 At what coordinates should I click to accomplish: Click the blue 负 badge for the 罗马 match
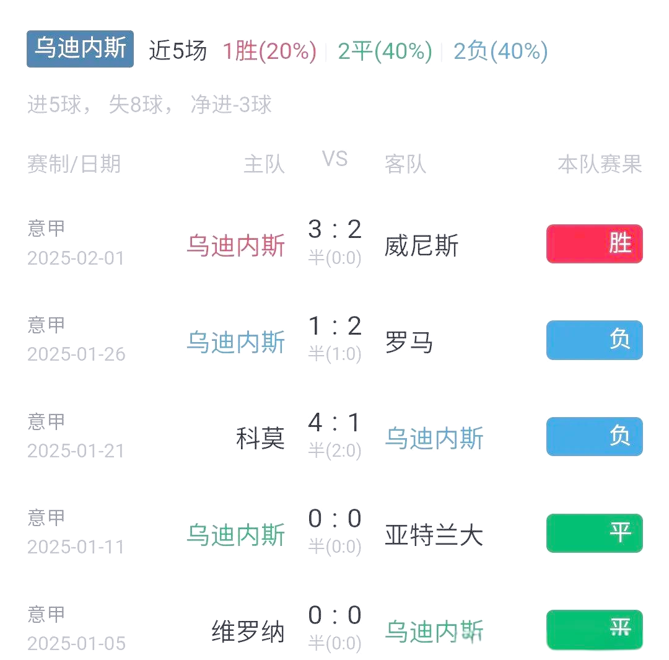[x=593, y=340]
